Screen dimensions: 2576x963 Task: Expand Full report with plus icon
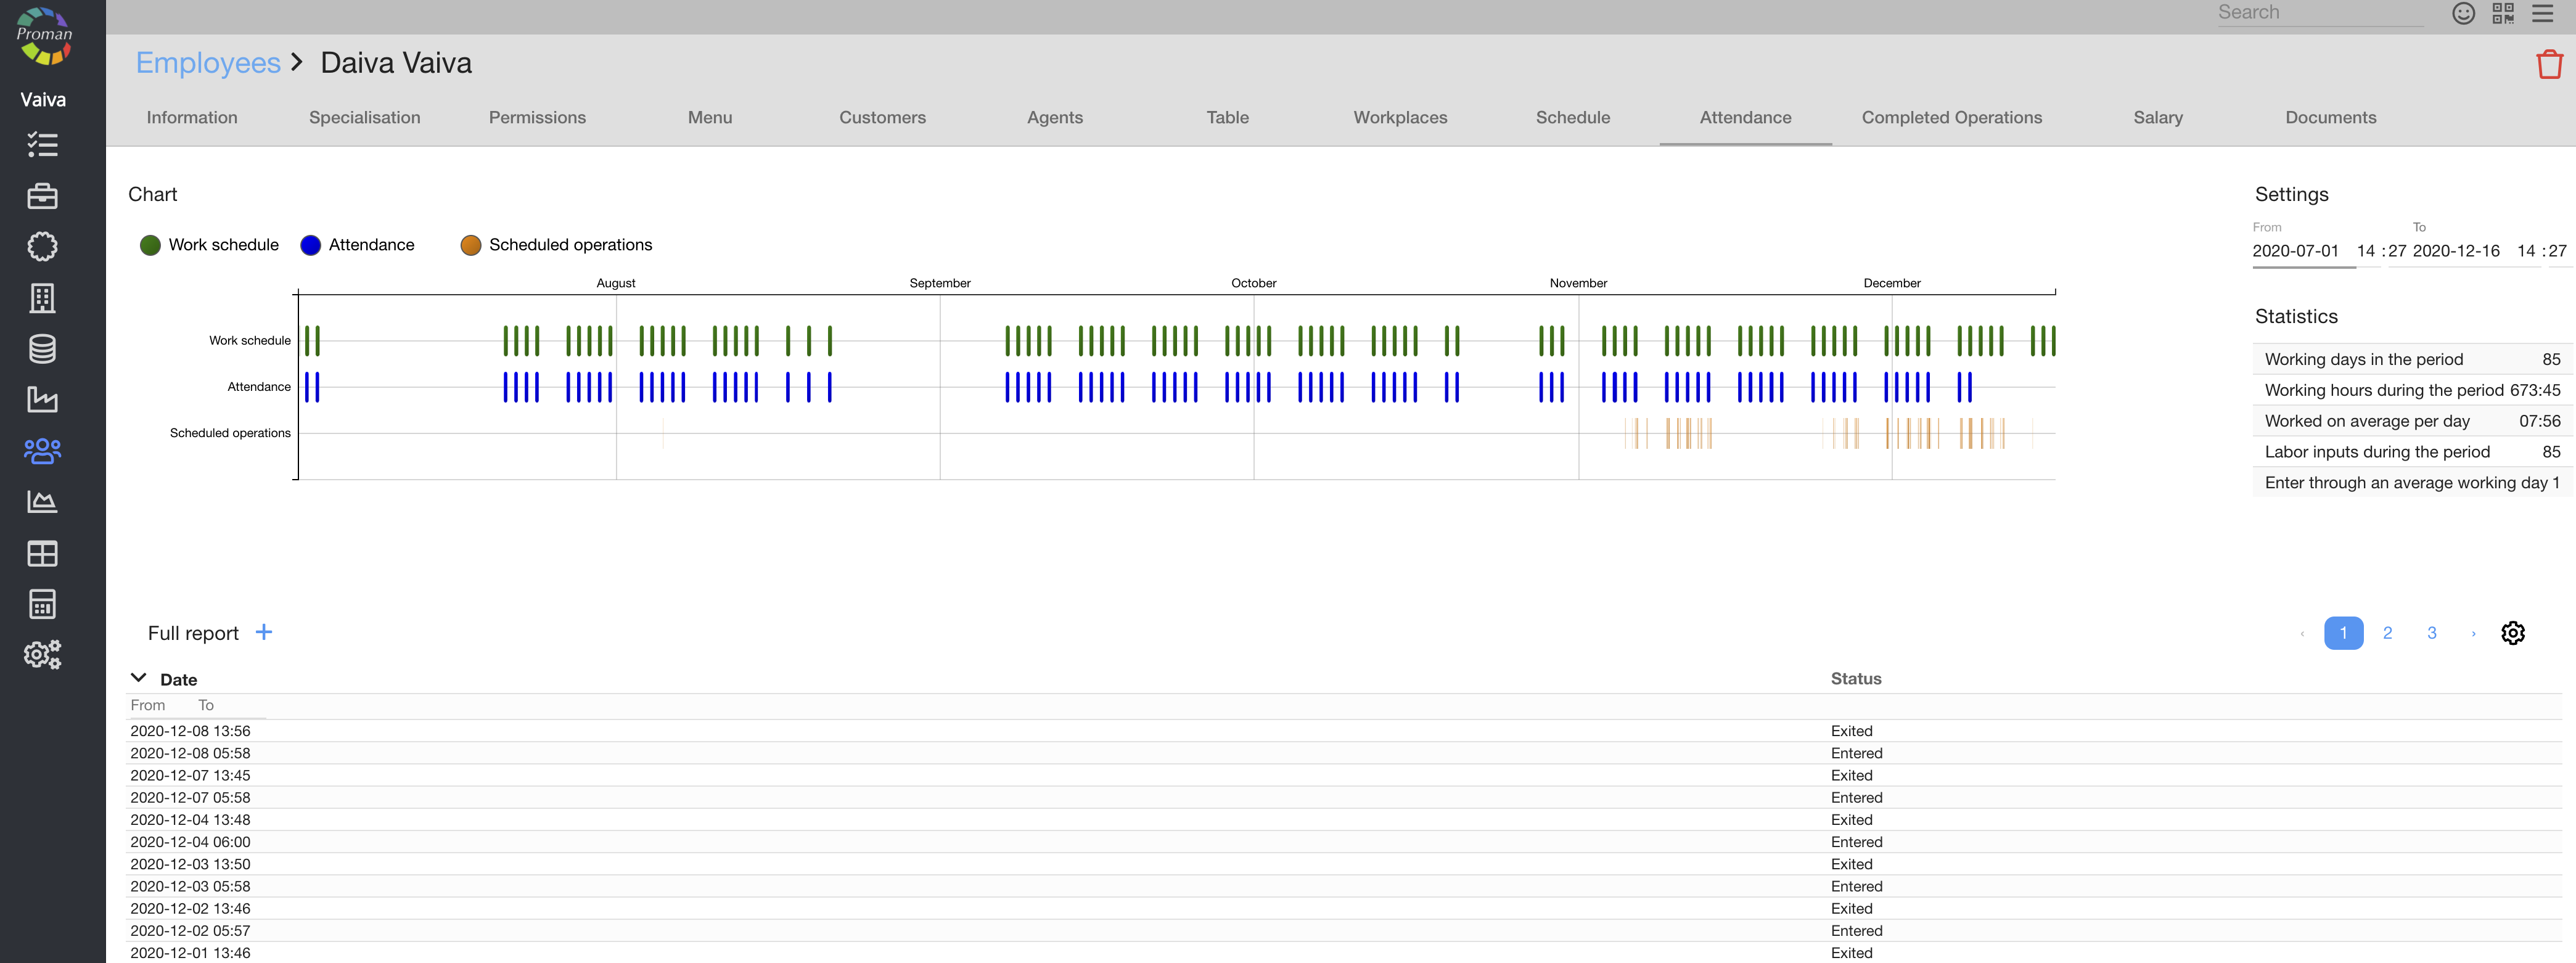pos(264,632)
